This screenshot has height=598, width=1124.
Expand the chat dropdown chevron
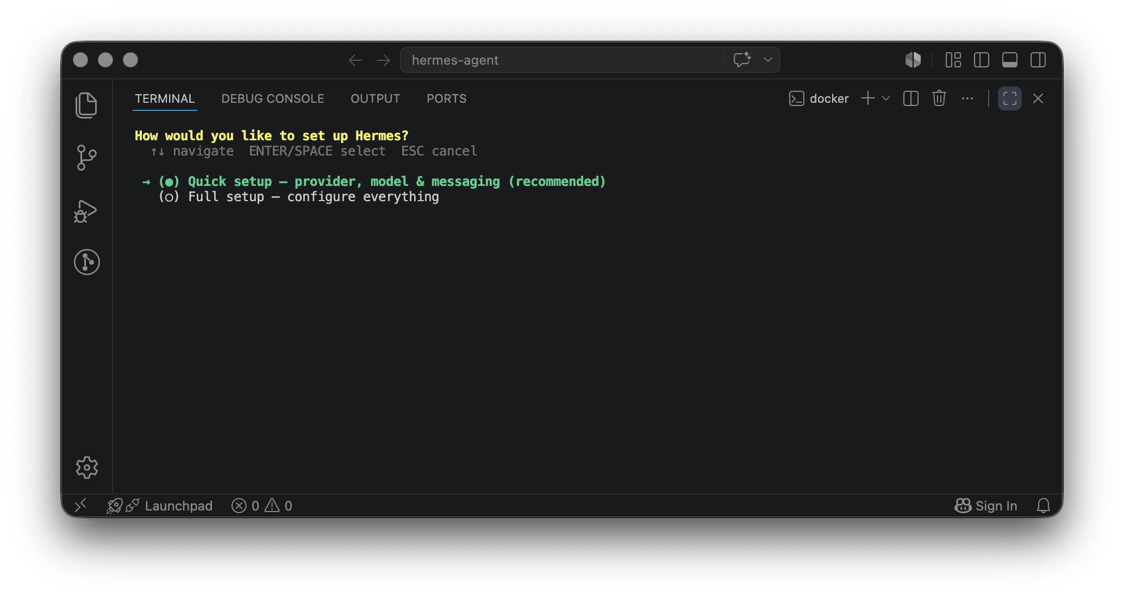coord(768,60)
